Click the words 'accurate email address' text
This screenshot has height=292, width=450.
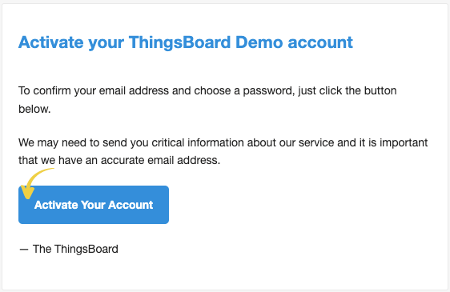[x=159, y=160]
